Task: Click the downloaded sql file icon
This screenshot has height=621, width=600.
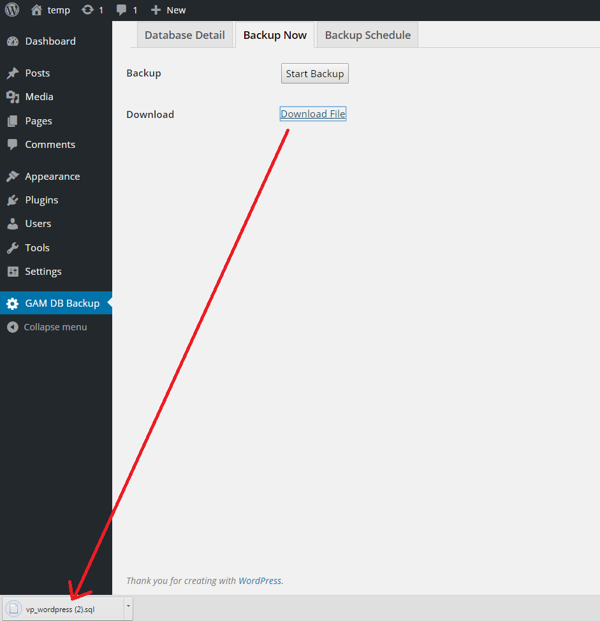Action: [x=13, y=609]
